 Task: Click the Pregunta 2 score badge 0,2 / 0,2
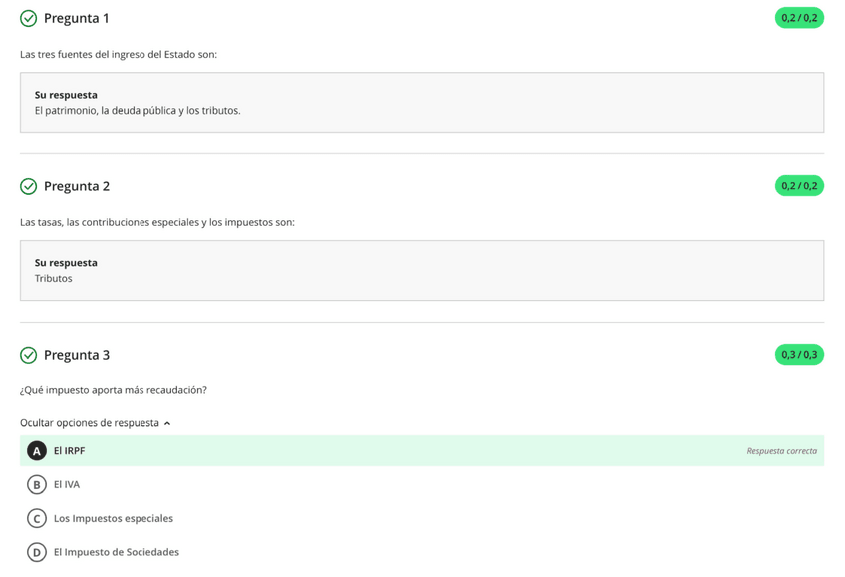tap(799, 186)
